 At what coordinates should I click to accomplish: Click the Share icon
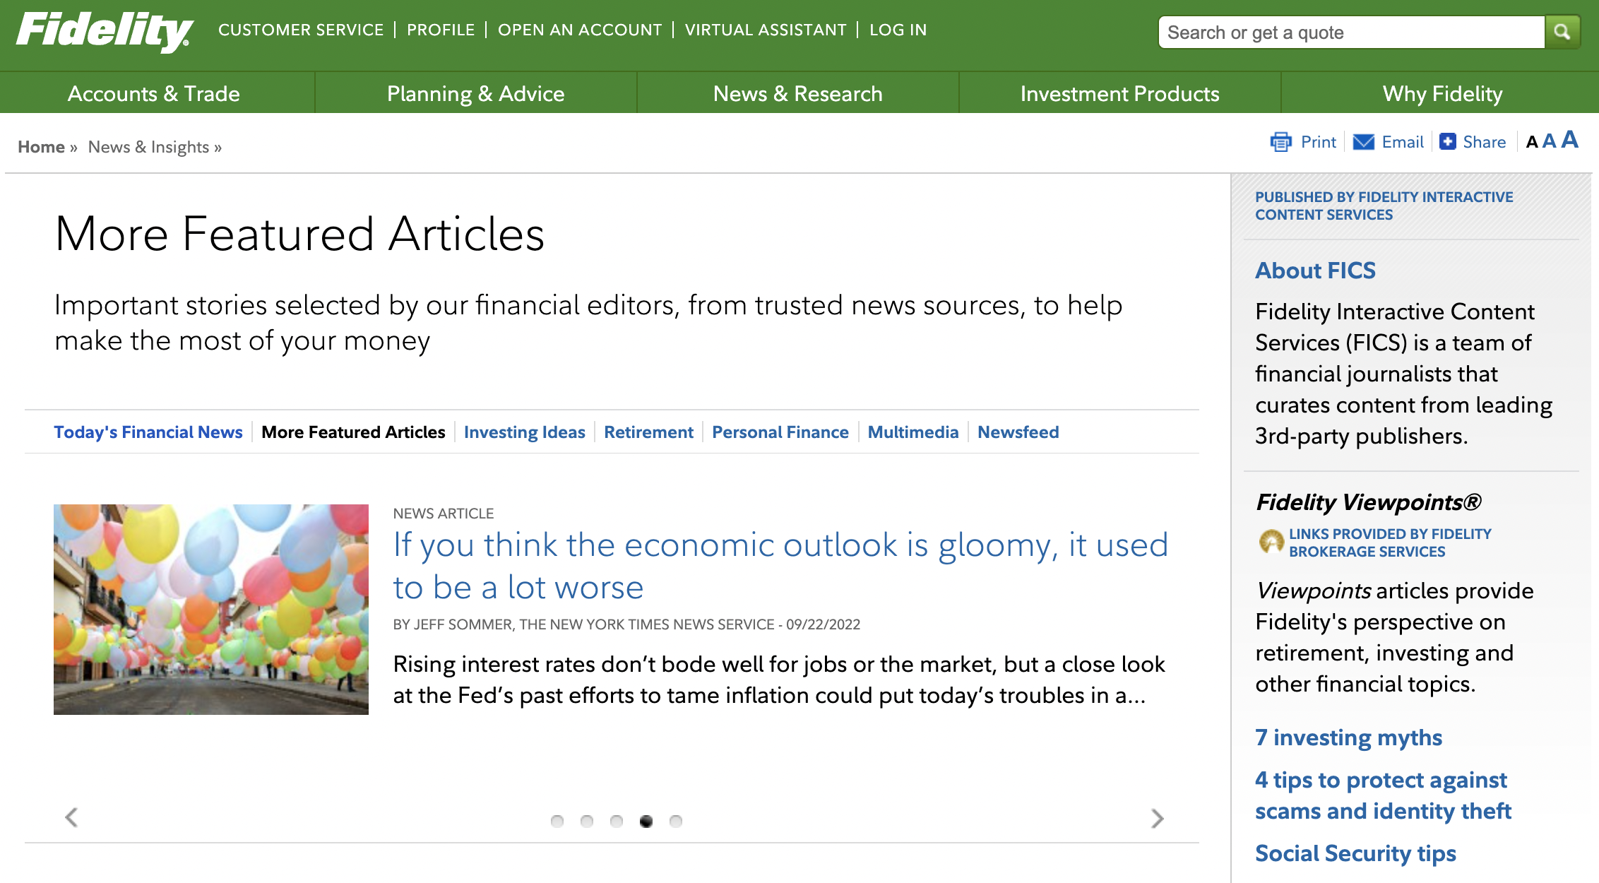tap(1446, 142)
